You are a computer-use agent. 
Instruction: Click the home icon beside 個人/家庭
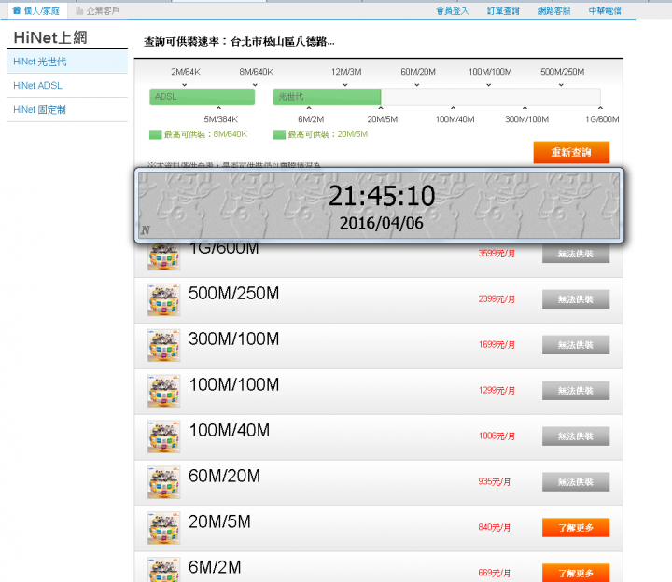point(17,10)
